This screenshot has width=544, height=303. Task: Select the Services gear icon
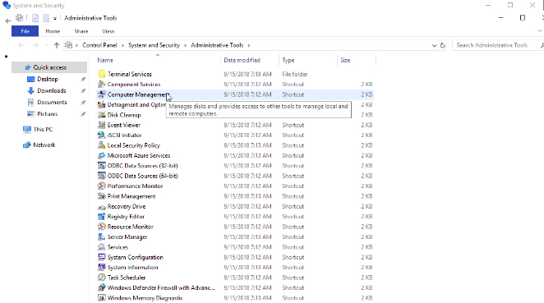[101, 247]
